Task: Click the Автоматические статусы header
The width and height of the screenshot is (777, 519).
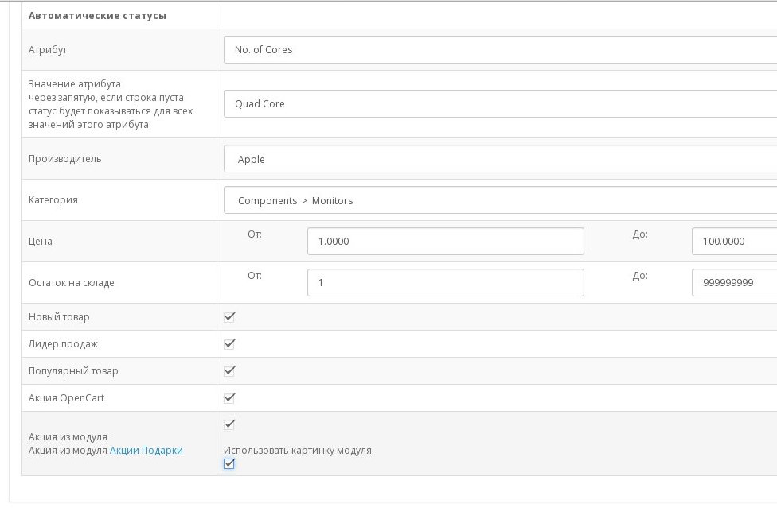Action: point(97,15)
